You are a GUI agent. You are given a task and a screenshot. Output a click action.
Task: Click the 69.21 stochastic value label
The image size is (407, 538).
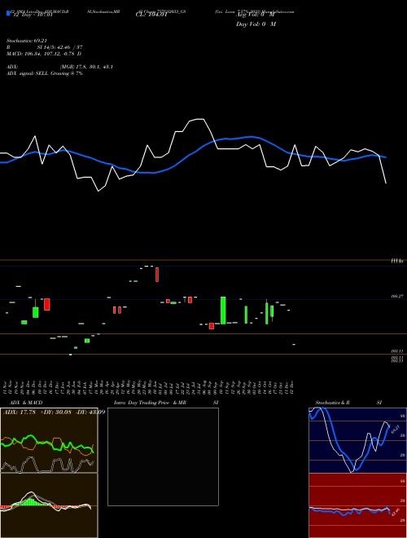[396, 429]
